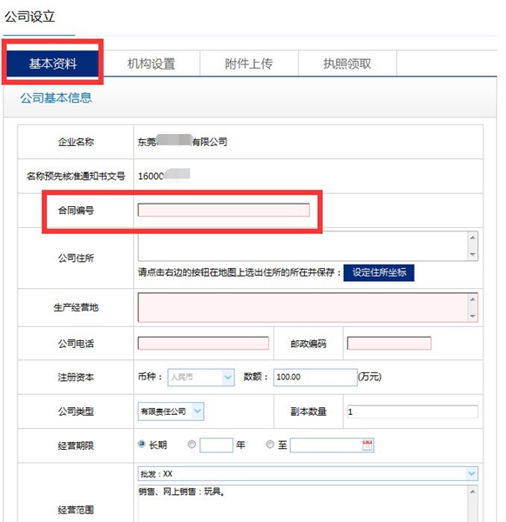
Task: Open the 批发：XX business scope dropdown
Action: click(307, 474)
